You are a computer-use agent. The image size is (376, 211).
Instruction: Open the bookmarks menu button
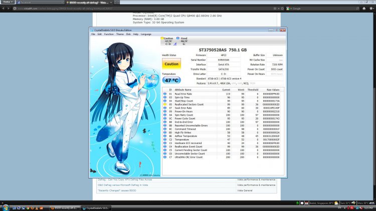(x=371, y=8)
